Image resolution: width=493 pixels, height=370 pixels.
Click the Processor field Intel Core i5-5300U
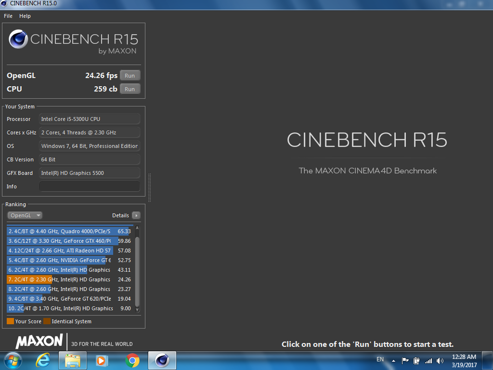[x=90, y=119]
